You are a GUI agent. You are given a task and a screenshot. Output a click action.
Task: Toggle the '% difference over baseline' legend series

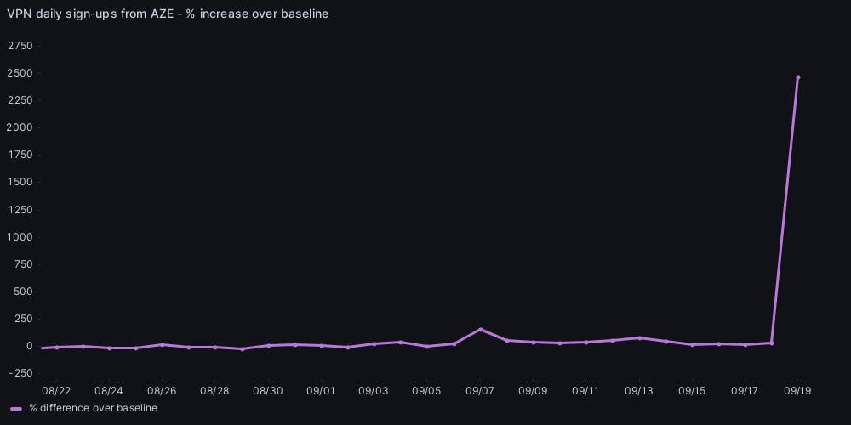(x=93, y=408)
